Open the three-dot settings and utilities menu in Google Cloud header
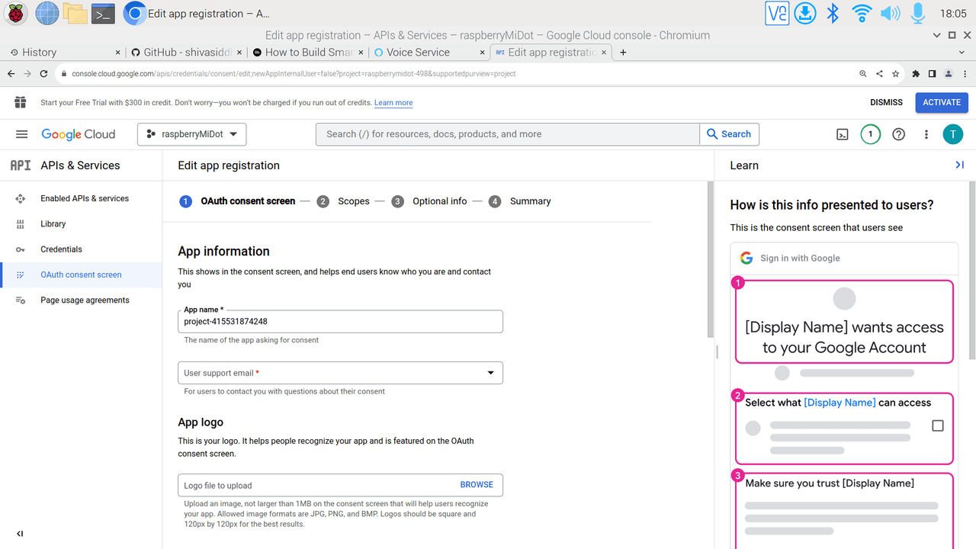The height and width of the screenshot is (549, 976). tap(926, 134)
